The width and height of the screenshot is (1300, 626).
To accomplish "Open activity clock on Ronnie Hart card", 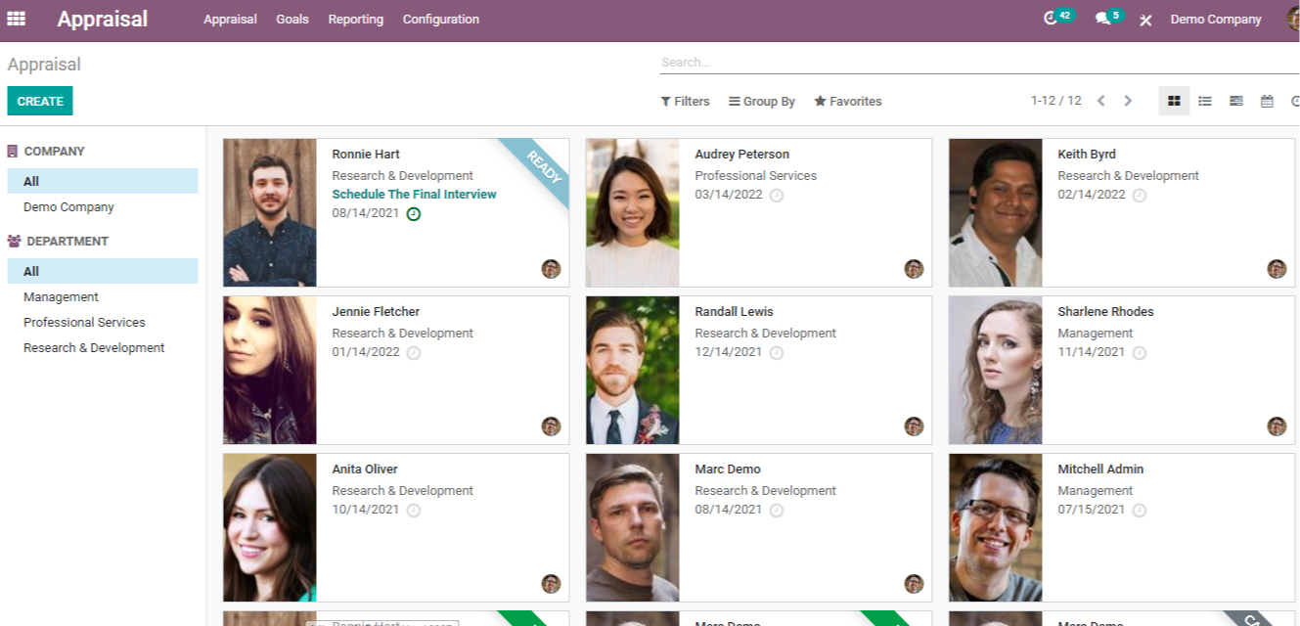I will (414, 214).
